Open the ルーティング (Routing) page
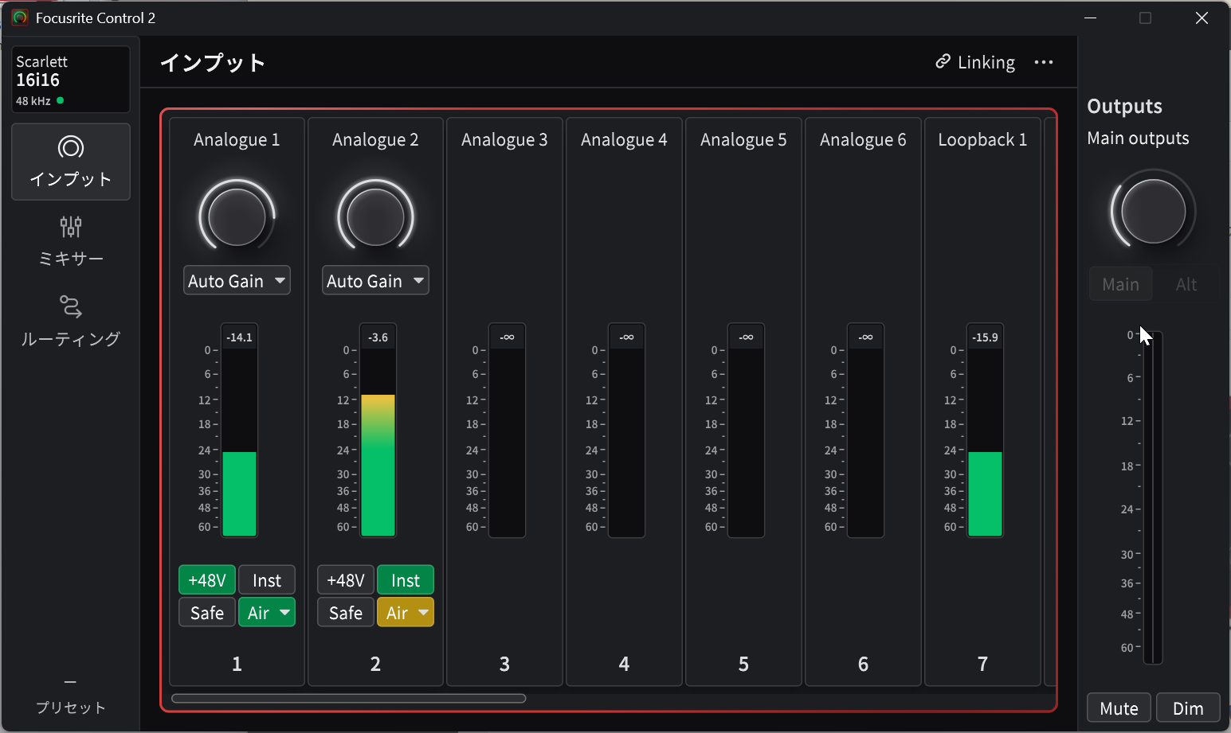This screenshot has height=733, width=1231. pos(71,321)
